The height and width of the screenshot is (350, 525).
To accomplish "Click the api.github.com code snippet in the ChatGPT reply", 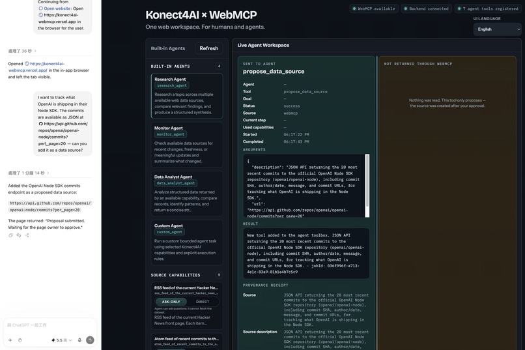I will (50, 207).
